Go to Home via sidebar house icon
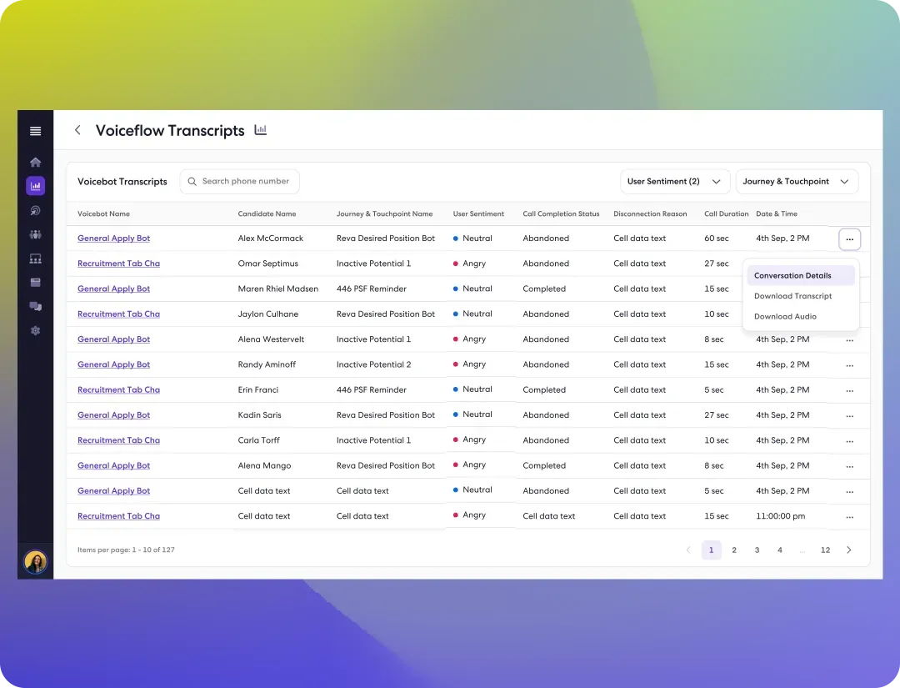This screenshot has height=688, width=900. click(35, 162)
